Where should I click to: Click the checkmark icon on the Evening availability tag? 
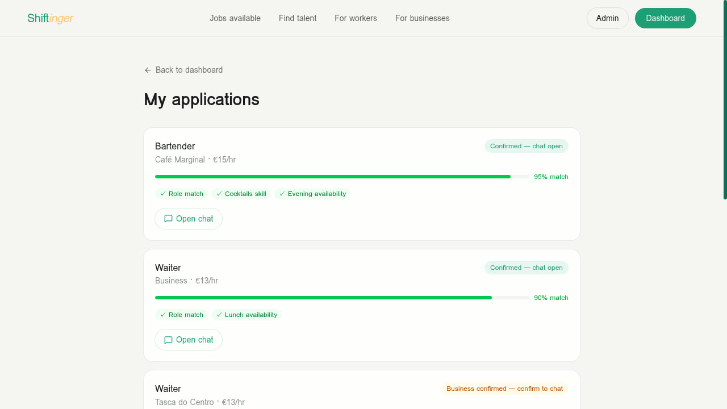282,194
